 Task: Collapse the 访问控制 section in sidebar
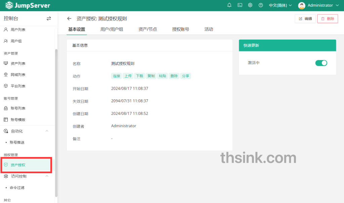click(47, 176)
